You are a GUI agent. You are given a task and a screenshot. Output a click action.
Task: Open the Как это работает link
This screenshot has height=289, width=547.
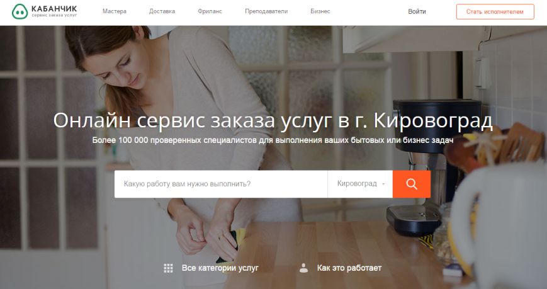point(349,268)
